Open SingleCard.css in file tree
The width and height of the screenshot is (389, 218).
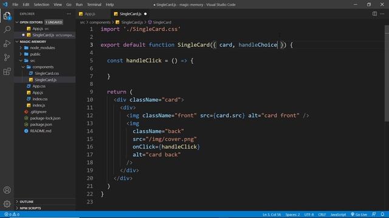pyautogui.click(x=47, y=73)
